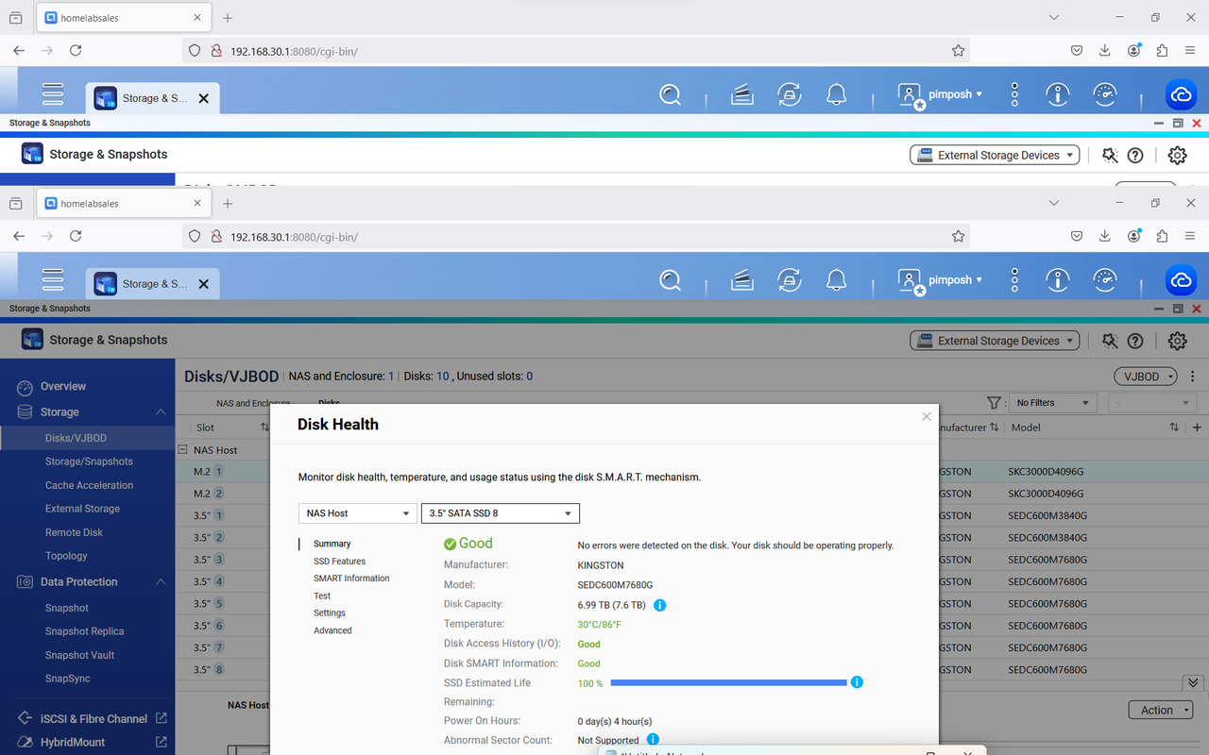
Task: Open Help question mark in front Storage & Snapshots
Action: point(1135,341)
